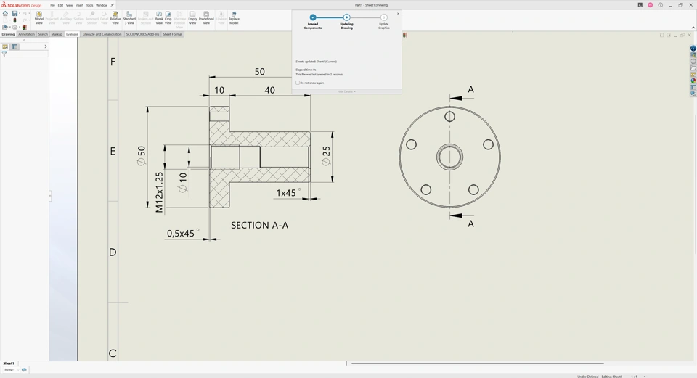Viewport: 697px width, 378px height.
Task: Switch to the Evaluate tab
Action: tap(72, 34)
